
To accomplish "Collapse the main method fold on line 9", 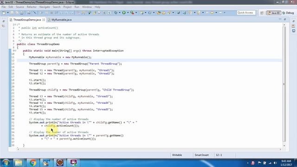I will click(x=16, y=51).
